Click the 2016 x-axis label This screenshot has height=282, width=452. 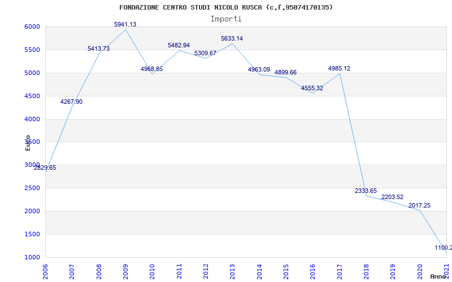pyautogui.click(x=312, y=272)
